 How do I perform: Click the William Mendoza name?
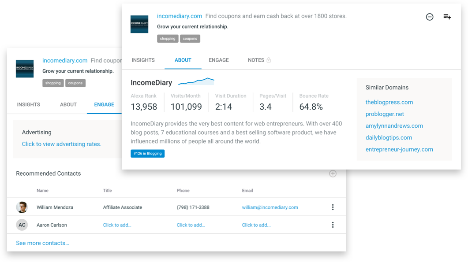coord(55,207)
